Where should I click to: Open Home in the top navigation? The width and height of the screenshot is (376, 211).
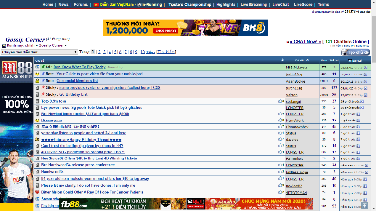tap(48, 4)
